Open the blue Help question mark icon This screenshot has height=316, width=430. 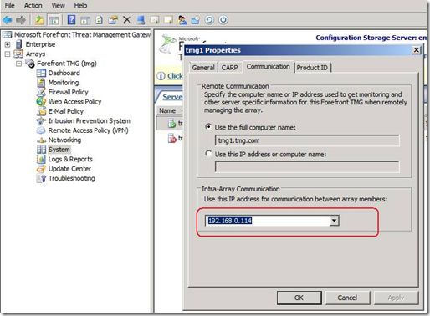click(x=72, y=20)
